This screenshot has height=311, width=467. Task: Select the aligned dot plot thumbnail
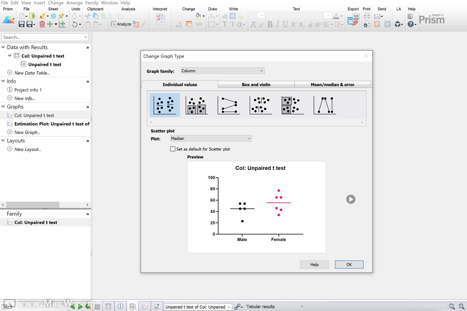tap(261, 105)
